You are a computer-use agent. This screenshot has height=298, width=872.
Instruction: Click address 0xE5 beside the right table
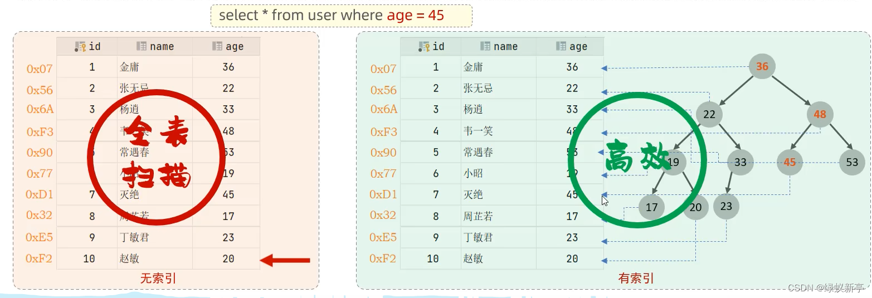coord(383,237)
